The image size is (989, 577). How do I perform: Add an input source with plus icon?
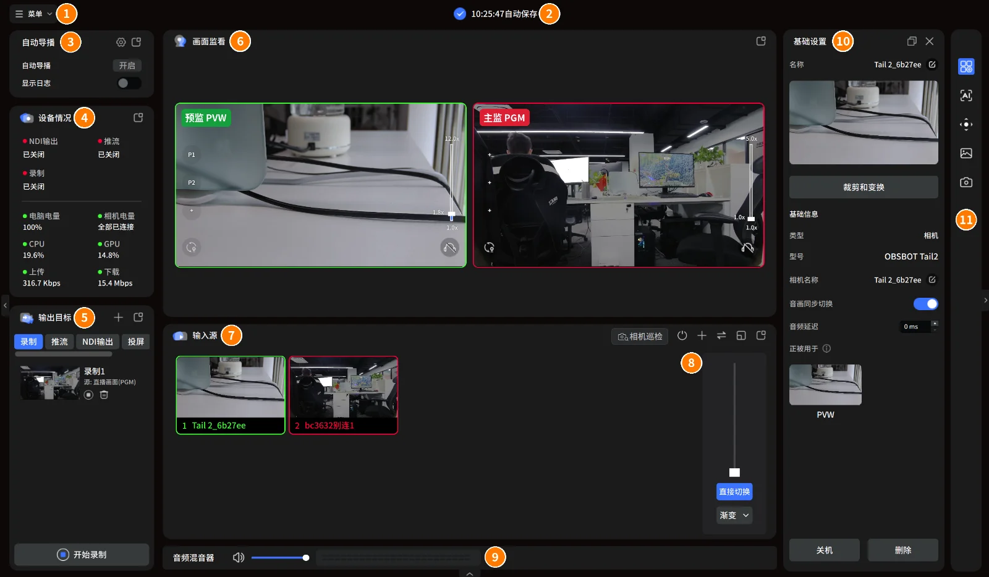pyautogui.click(x=702, y=335)
